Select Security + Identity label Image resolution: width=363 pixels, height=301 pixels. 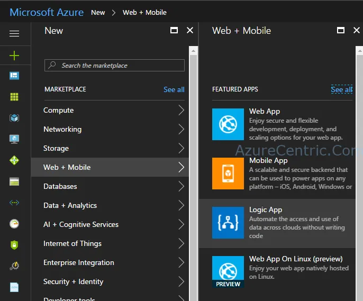click(x=73, y=281)
